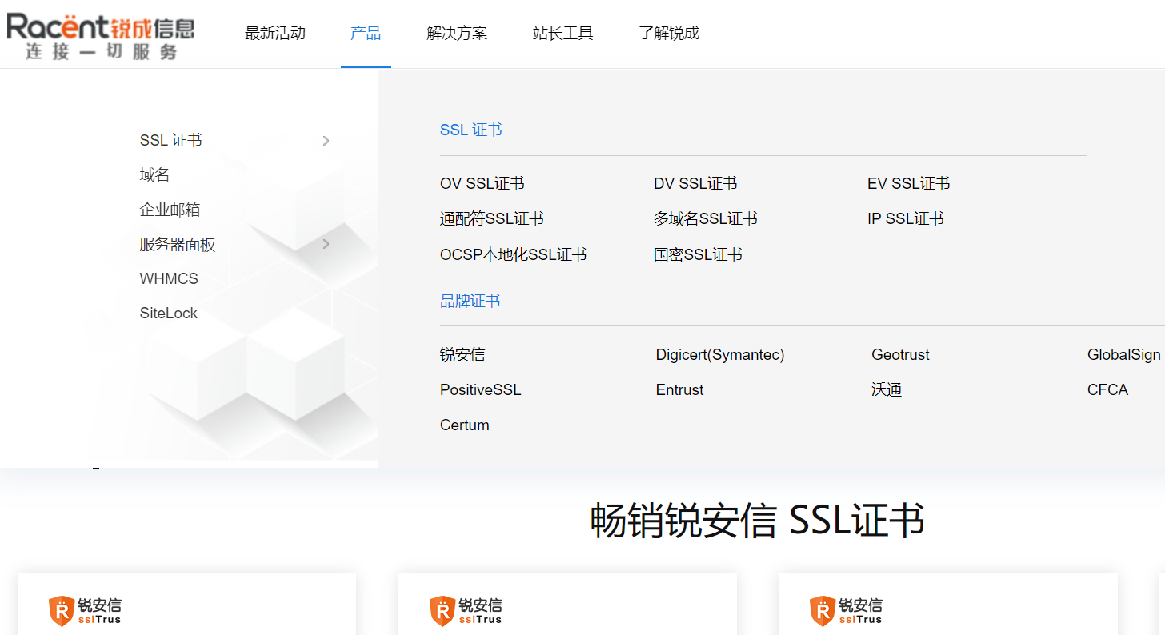Image resolution: width=1165 pixels, height=635 pixels.
Task: Click the 锐安信 sslTrus logo on the middle card
Action: pyautogui.click(x=466, y=611)
